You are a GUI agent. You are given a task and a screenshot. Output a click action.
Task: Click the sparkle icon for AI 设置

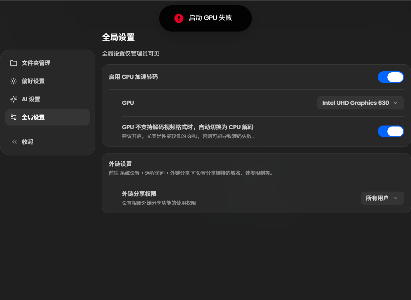(x=13, y=99)
